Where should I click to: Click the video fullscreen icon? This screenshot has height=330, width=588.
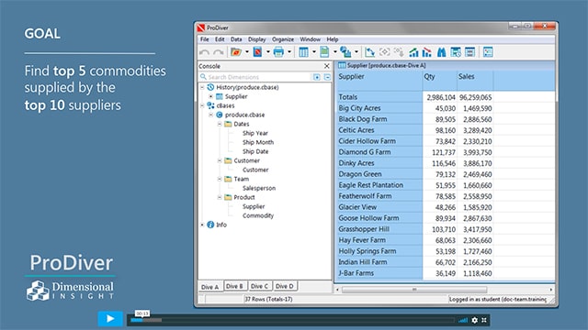[484, 320]
